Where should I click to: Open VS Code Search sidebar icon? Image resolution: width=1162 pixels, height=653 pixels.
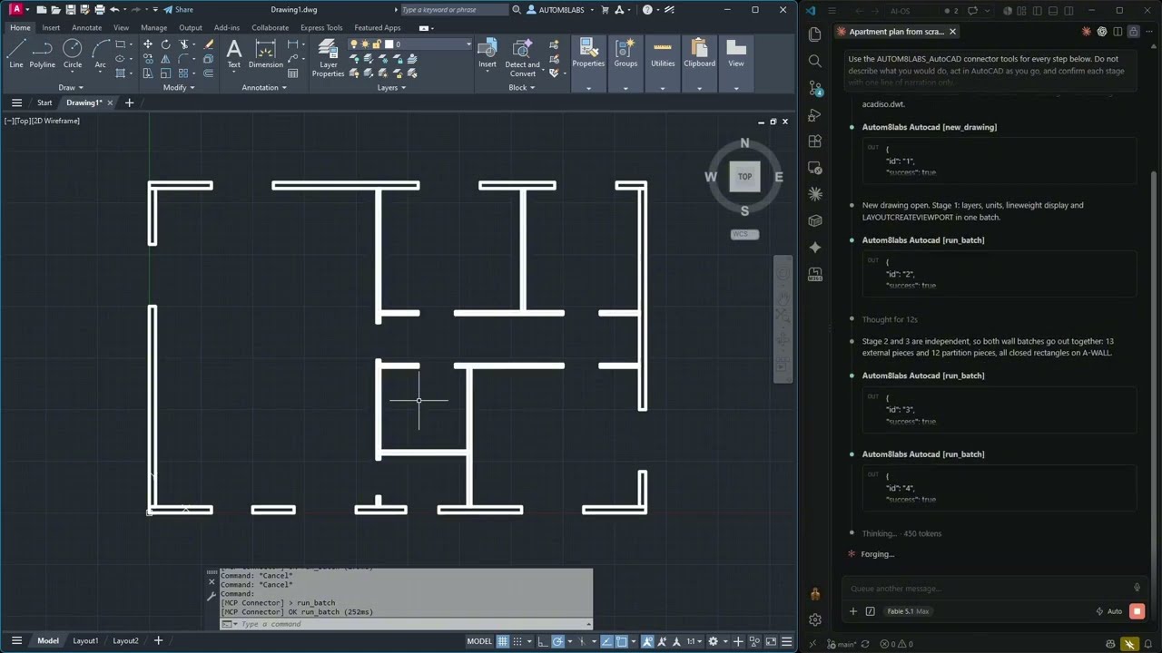(814, 61)
